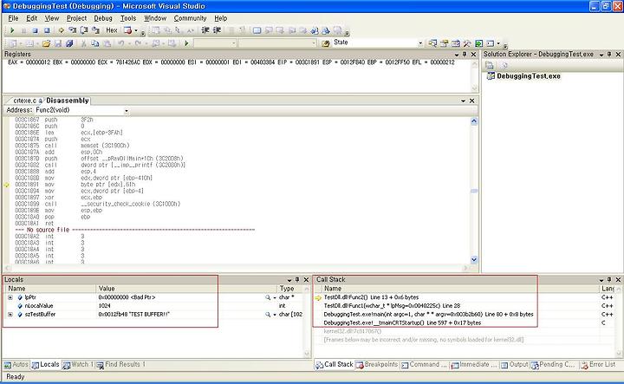Image resolution: width=624 pixels, height=384 pixels.
Task: Open Call Stack panel window position dropdown
Action: tap(601, 280)
